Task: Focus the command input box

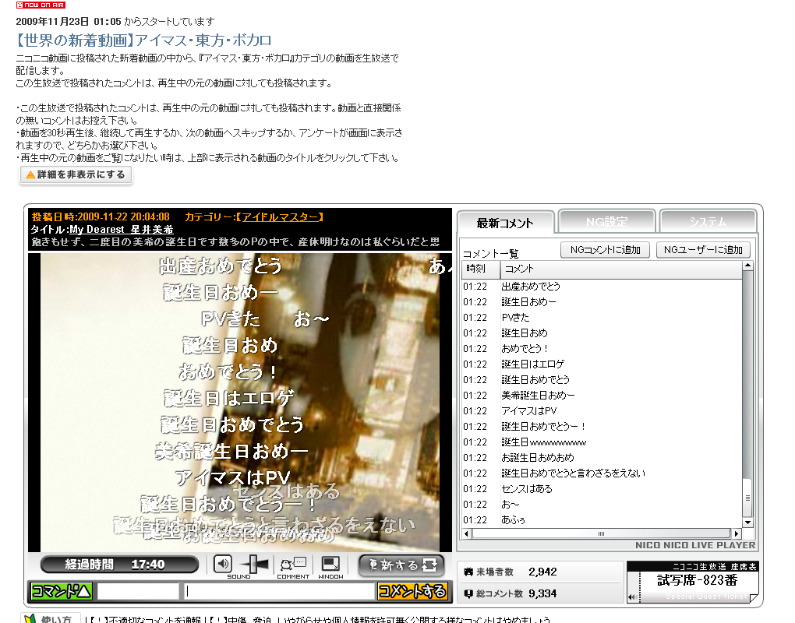Action: coord(138,591)
